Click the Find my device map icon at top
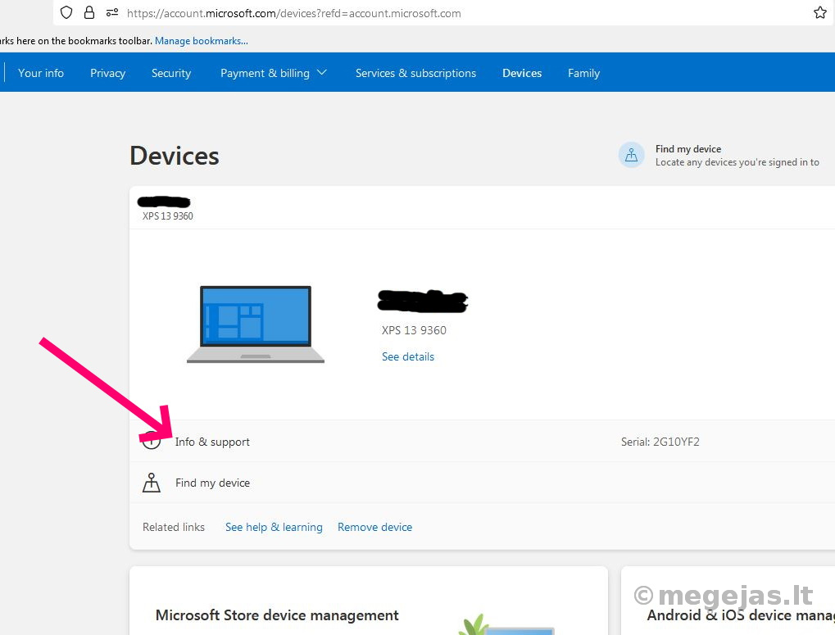Viewport: 835px width, 635px height. (631, 155)
